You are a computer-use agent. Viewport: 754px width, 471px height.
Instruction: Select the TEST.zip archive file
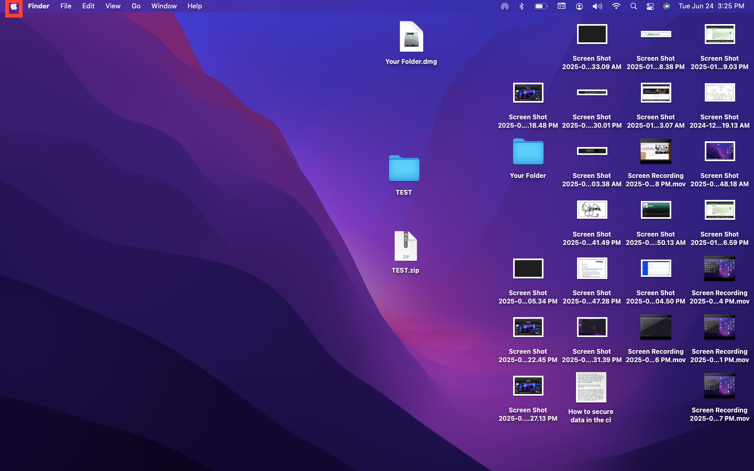405,246
